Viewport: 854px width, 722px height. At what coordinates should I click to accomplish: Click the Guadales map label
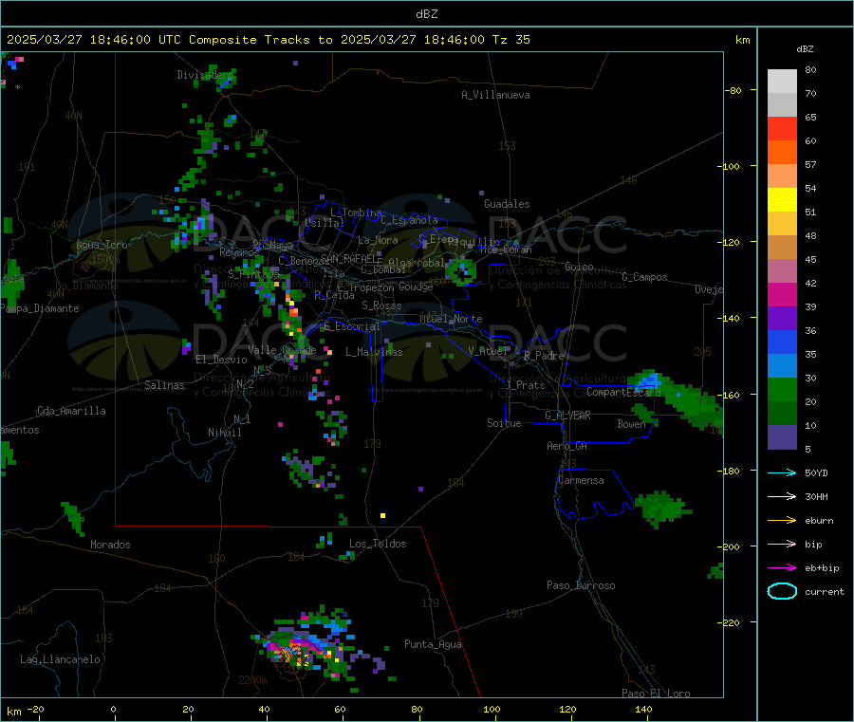point(507,204)
